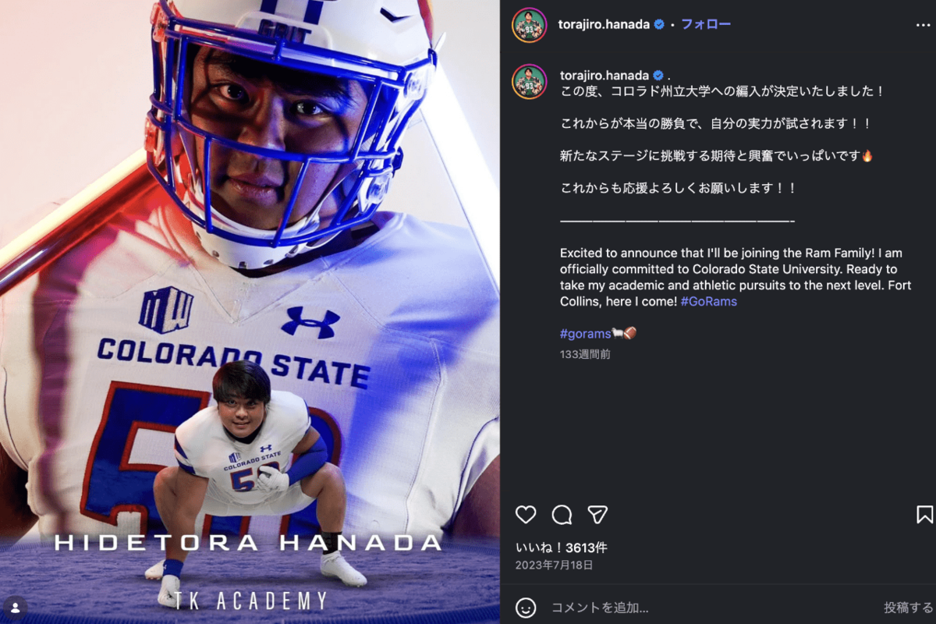This screenshot has height=624, width=936.
Task: Like the post with the heart icon
Action: [526, 515]
